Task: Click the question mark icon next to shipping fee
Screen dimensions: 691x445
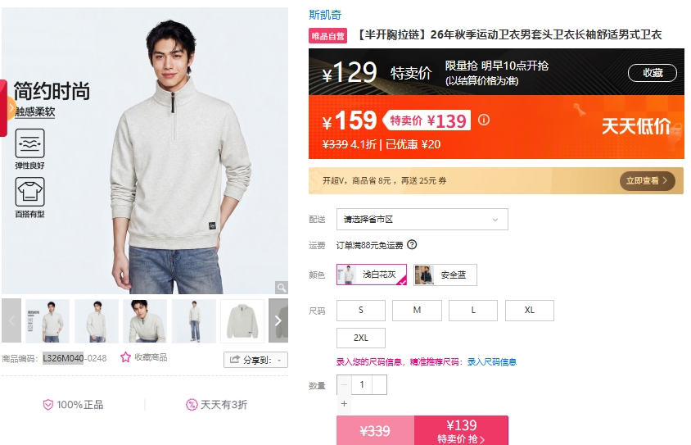Action: click(412, 245)
